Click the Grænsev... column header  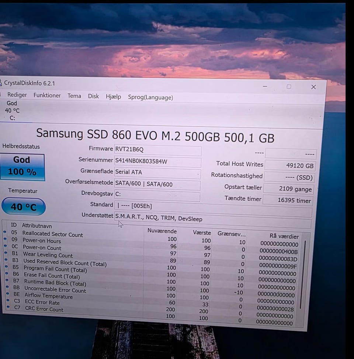[x=231, y=234]
